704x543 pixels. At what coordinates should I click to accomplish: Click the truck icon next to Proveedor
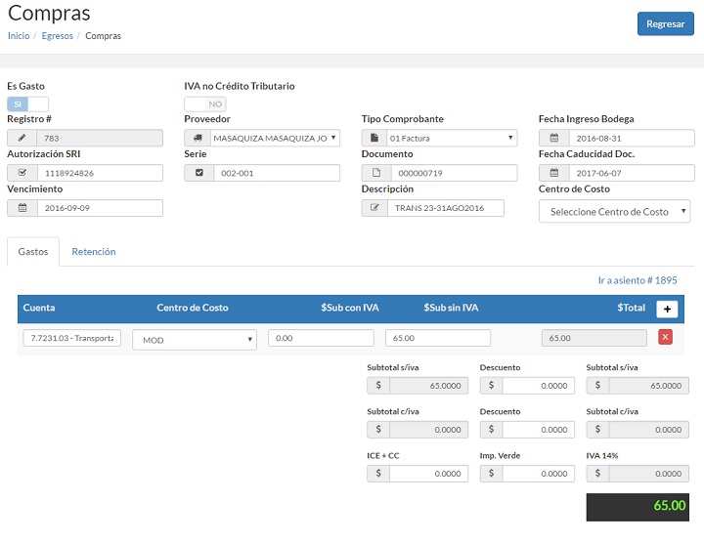click(198, 139)
